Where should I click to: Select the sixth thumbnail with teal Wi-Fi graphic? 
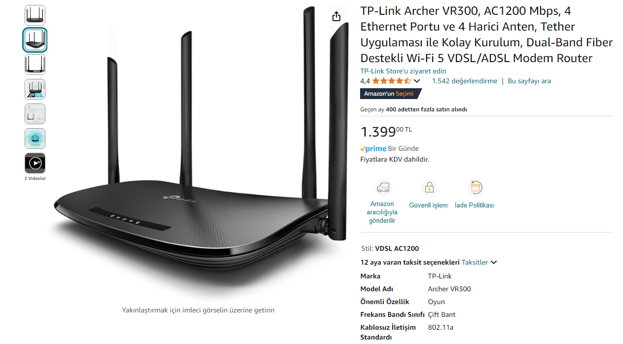35,138
